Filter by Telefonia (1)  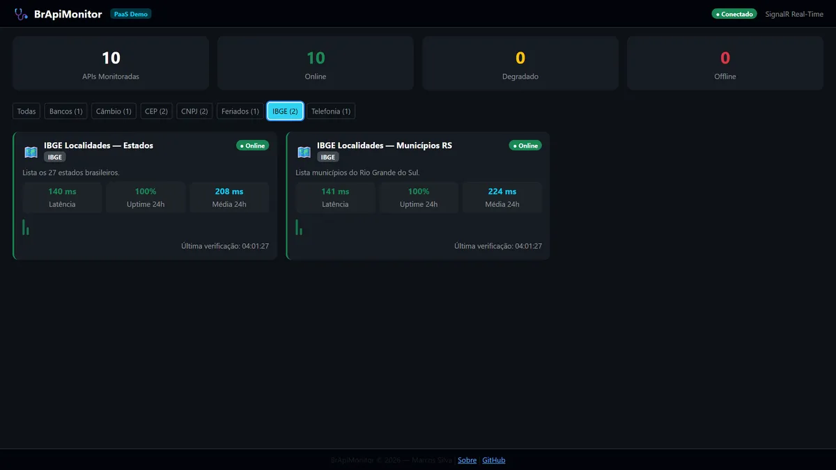pyautogui.click(x=331, y=111)
